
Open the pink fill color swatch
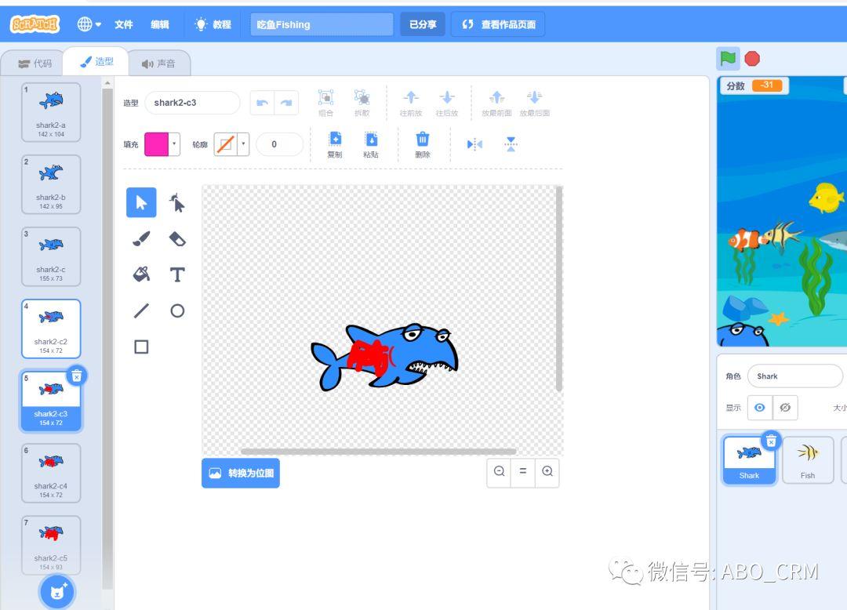162,144
